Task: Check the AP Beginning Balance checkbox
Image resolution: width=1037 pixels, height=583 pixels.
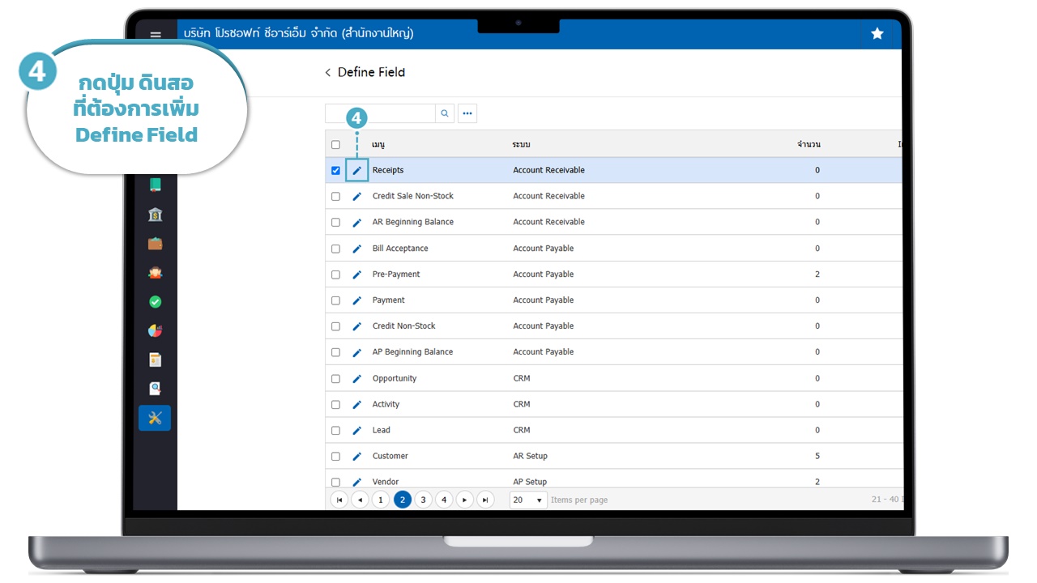Action: click(x=335, y=352)
